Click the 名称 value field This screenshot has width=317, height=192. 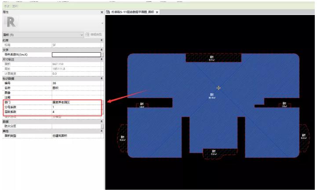[x=77, y=88]
